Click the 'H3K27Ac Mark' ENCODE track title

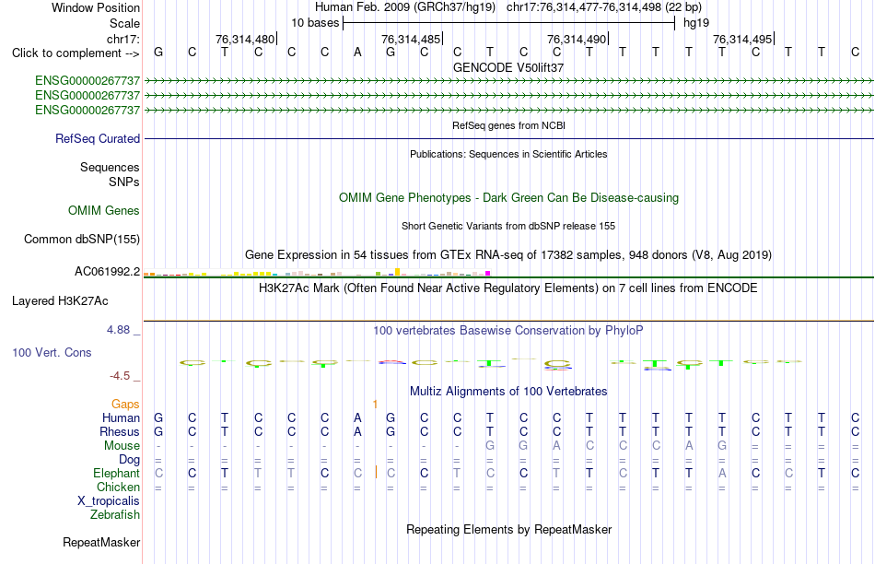pyautogui.click(x=508, y=288)
